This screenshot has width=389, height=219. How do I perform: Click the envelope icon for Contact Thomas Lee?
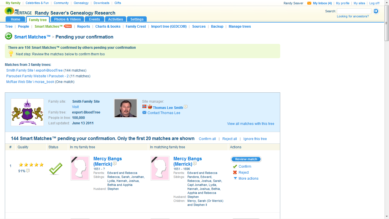pyautogui.click(x=144, y=113)
